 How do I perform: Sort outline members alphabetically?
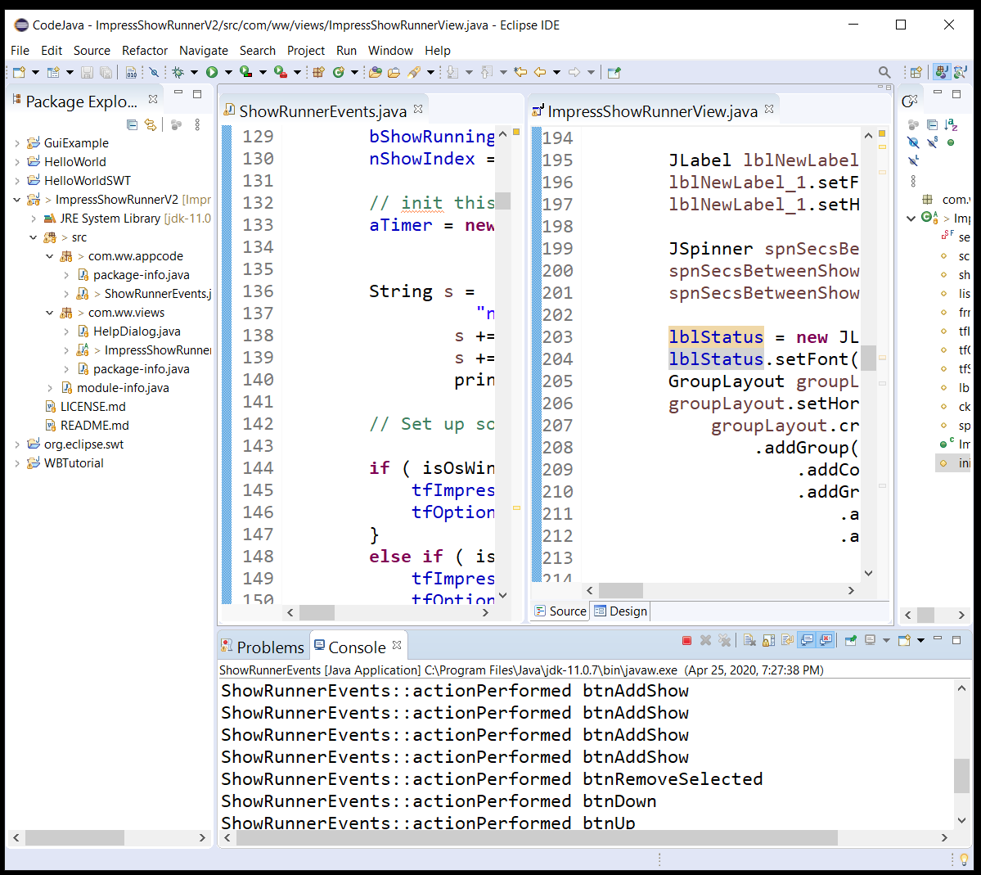951,124
